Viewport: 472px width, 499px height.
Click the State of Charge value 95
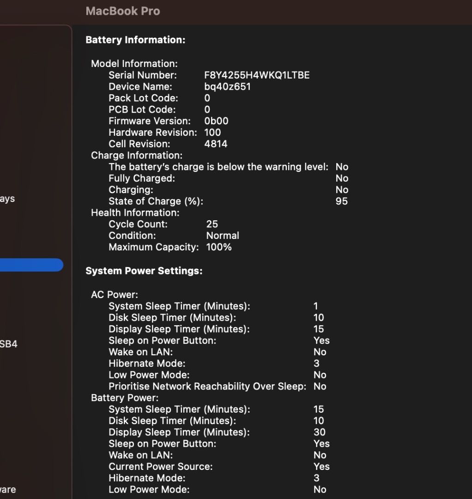coord(342,201)
